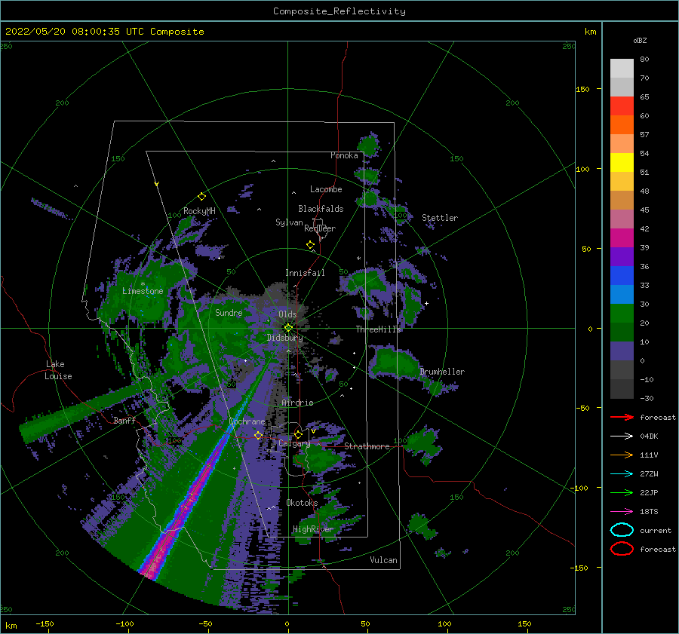
Task: Click the Sylvan label on map
Action: tap(289, 222)
